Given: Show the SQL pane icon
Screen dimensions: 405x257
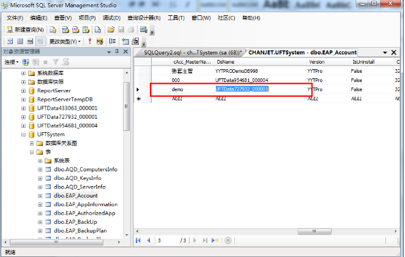Looking at the screenshot, I should (30, 41).
